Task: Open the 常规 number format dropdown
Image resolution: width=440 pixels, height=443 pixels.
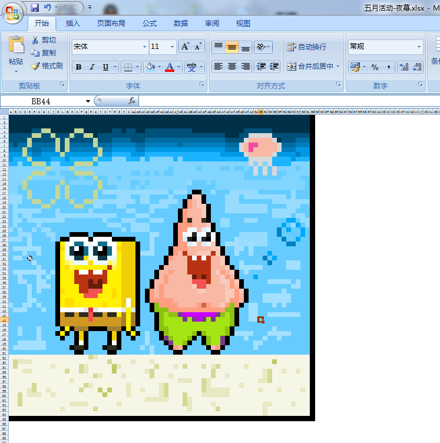Action: 419,47
